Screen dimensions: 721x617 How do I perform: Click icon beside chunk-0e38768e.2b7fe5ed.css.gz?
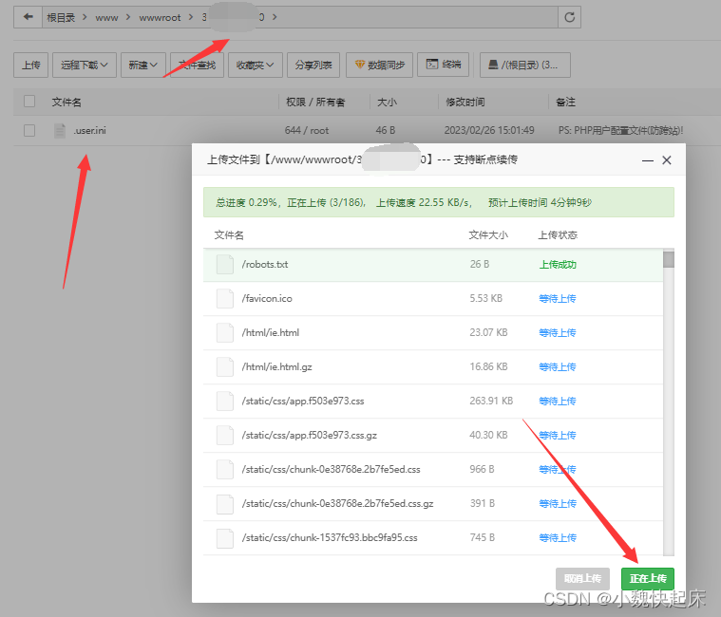tap(225, 503)
